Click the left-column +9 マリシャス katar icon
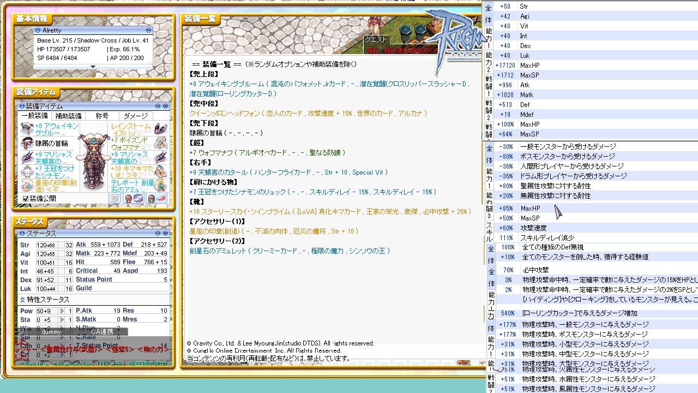This screenshot has width=698, height=393. click(27, 158)
